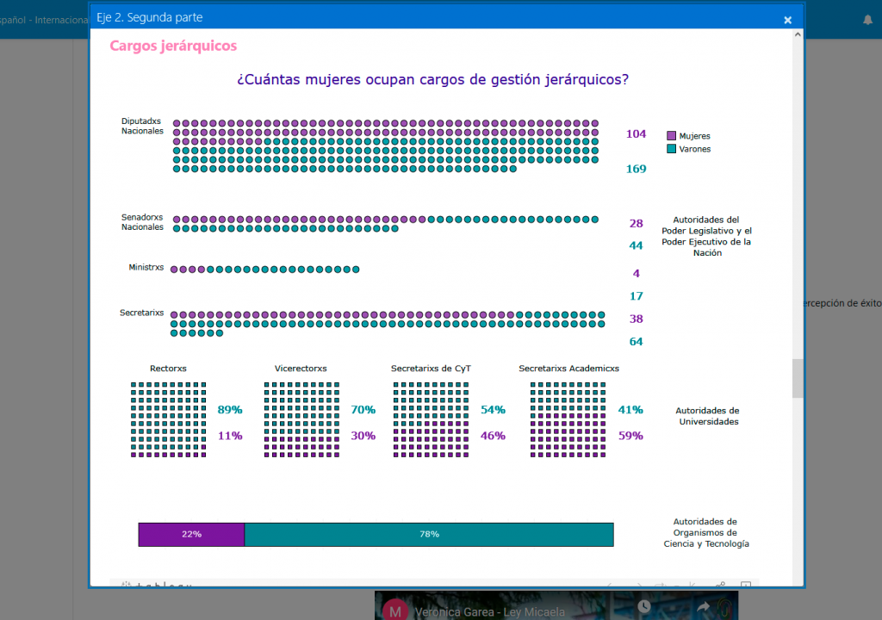The width and height of the screenshot is (882, 620).
Task: Click the Cargos jerárquicos pink heading
Action: point(173,46)
